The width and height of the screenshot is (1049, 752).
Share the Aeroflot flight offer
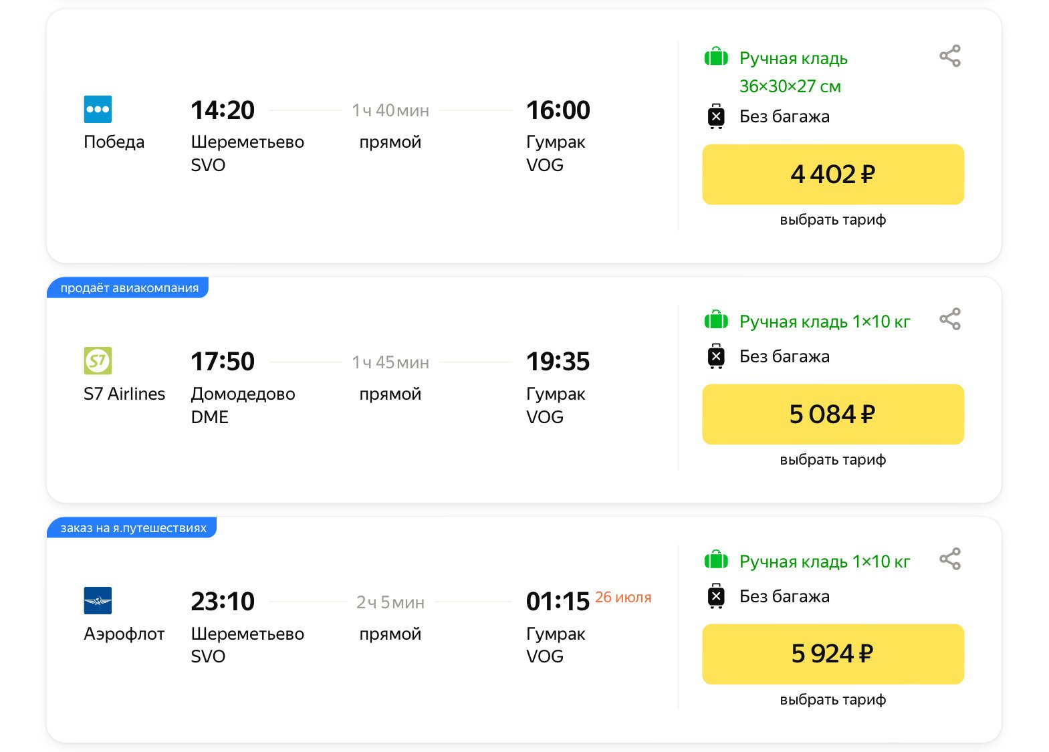click(949, 559)
